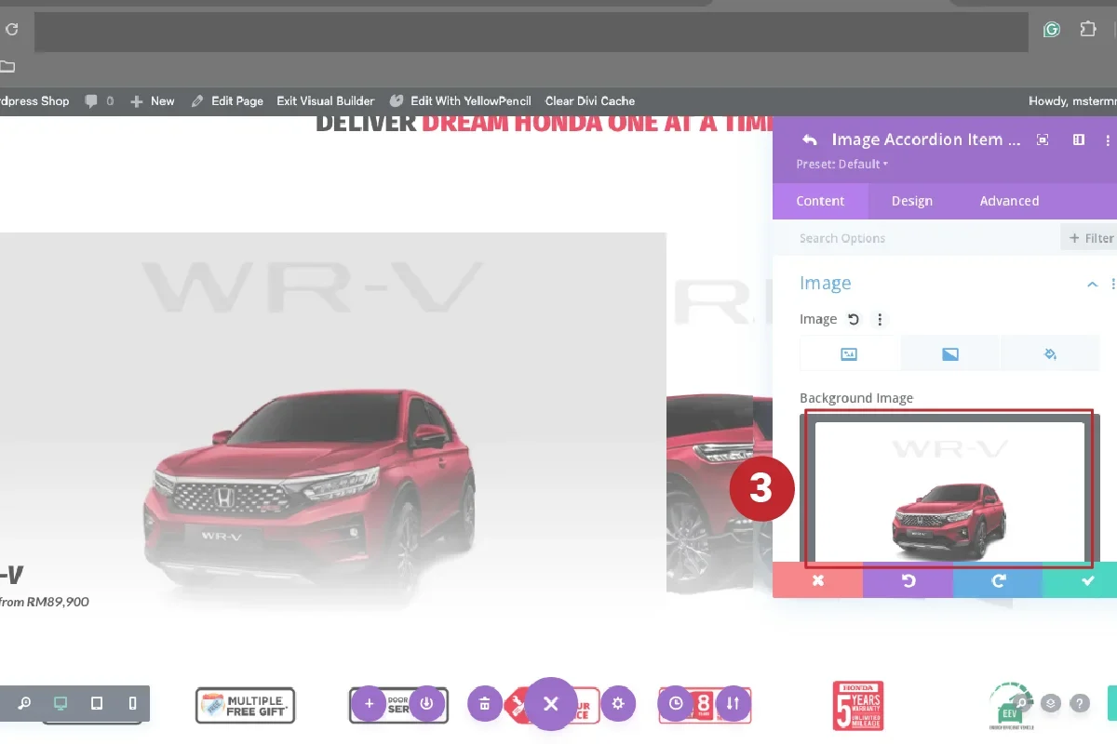Switch to phone preview mode
Screen dimensions: 1117x744
130,704
